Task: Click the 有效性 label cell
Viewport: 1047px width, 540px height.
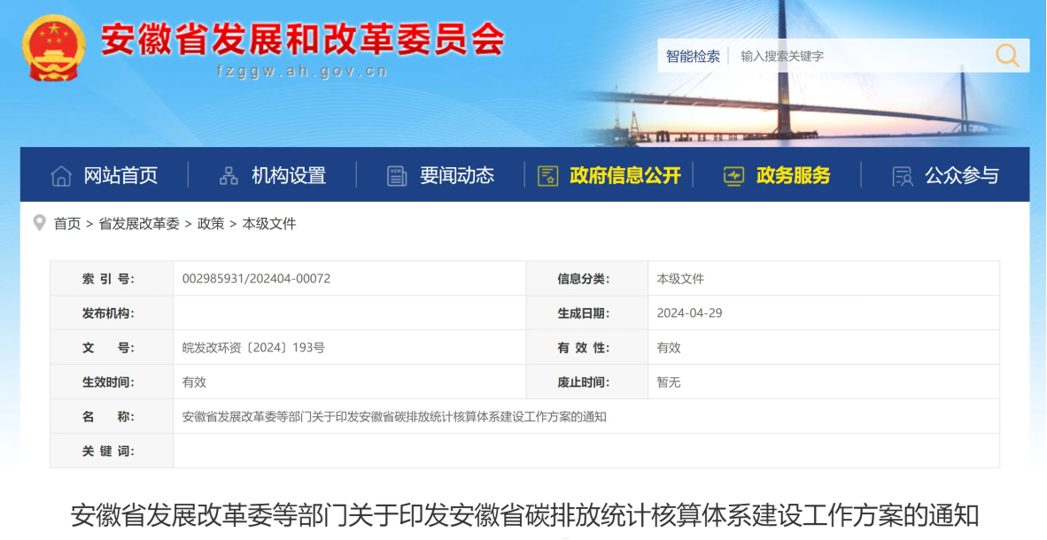Action: click(587, 348)
